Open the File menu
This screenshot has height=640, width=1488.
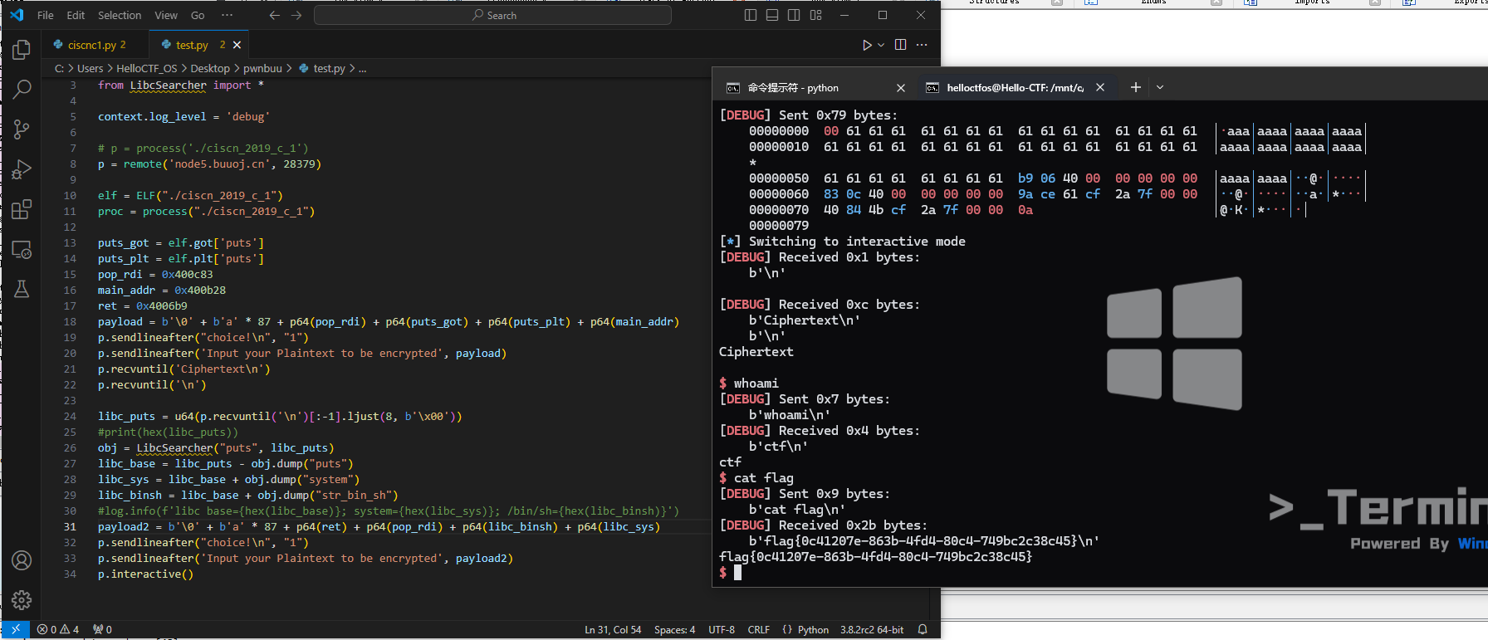[x=46, y=15]
